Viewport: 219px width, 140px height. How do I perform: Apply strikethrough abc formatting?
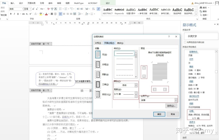(23, 14)
